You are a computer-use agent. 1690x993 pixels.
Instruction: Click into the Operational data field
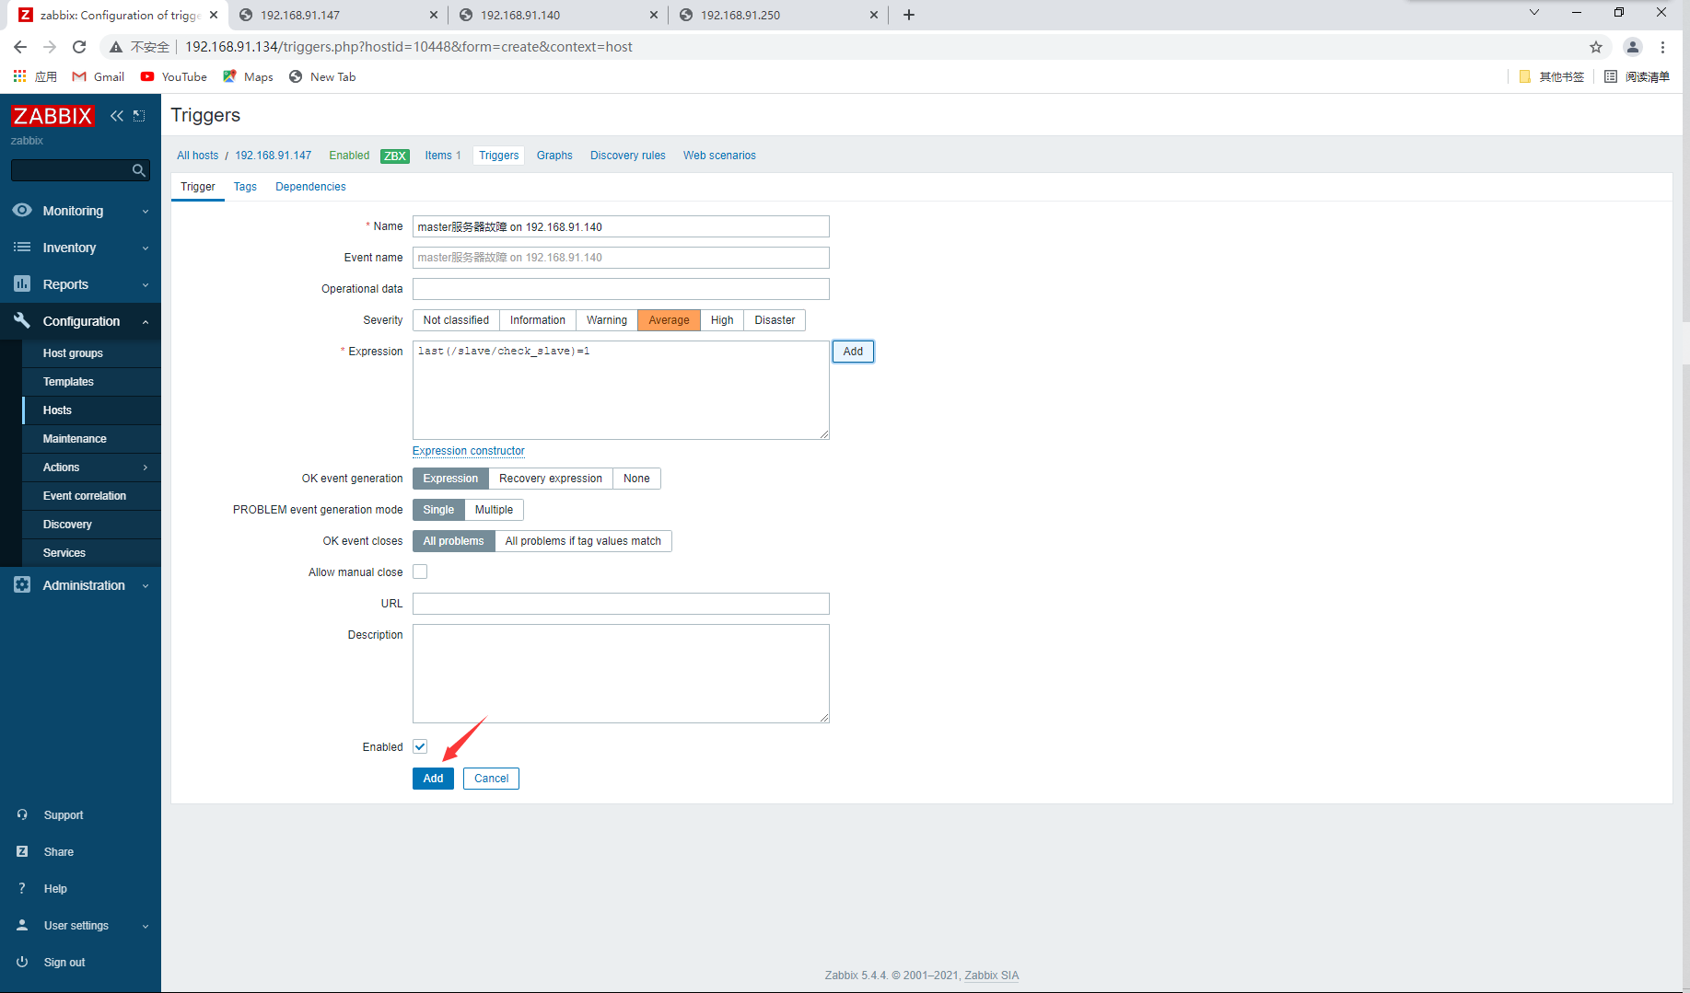pos(621,289)
